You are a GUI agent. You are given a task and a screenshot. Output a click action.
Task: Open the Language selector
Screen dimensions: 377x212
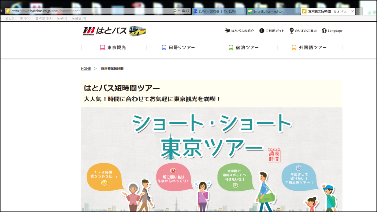tap(332, 31)
